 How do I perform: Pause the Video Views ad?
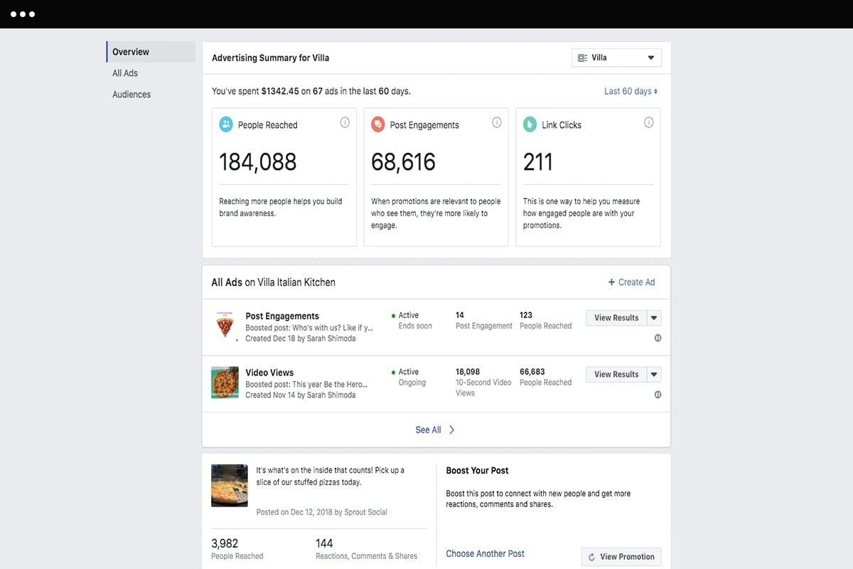658,395
